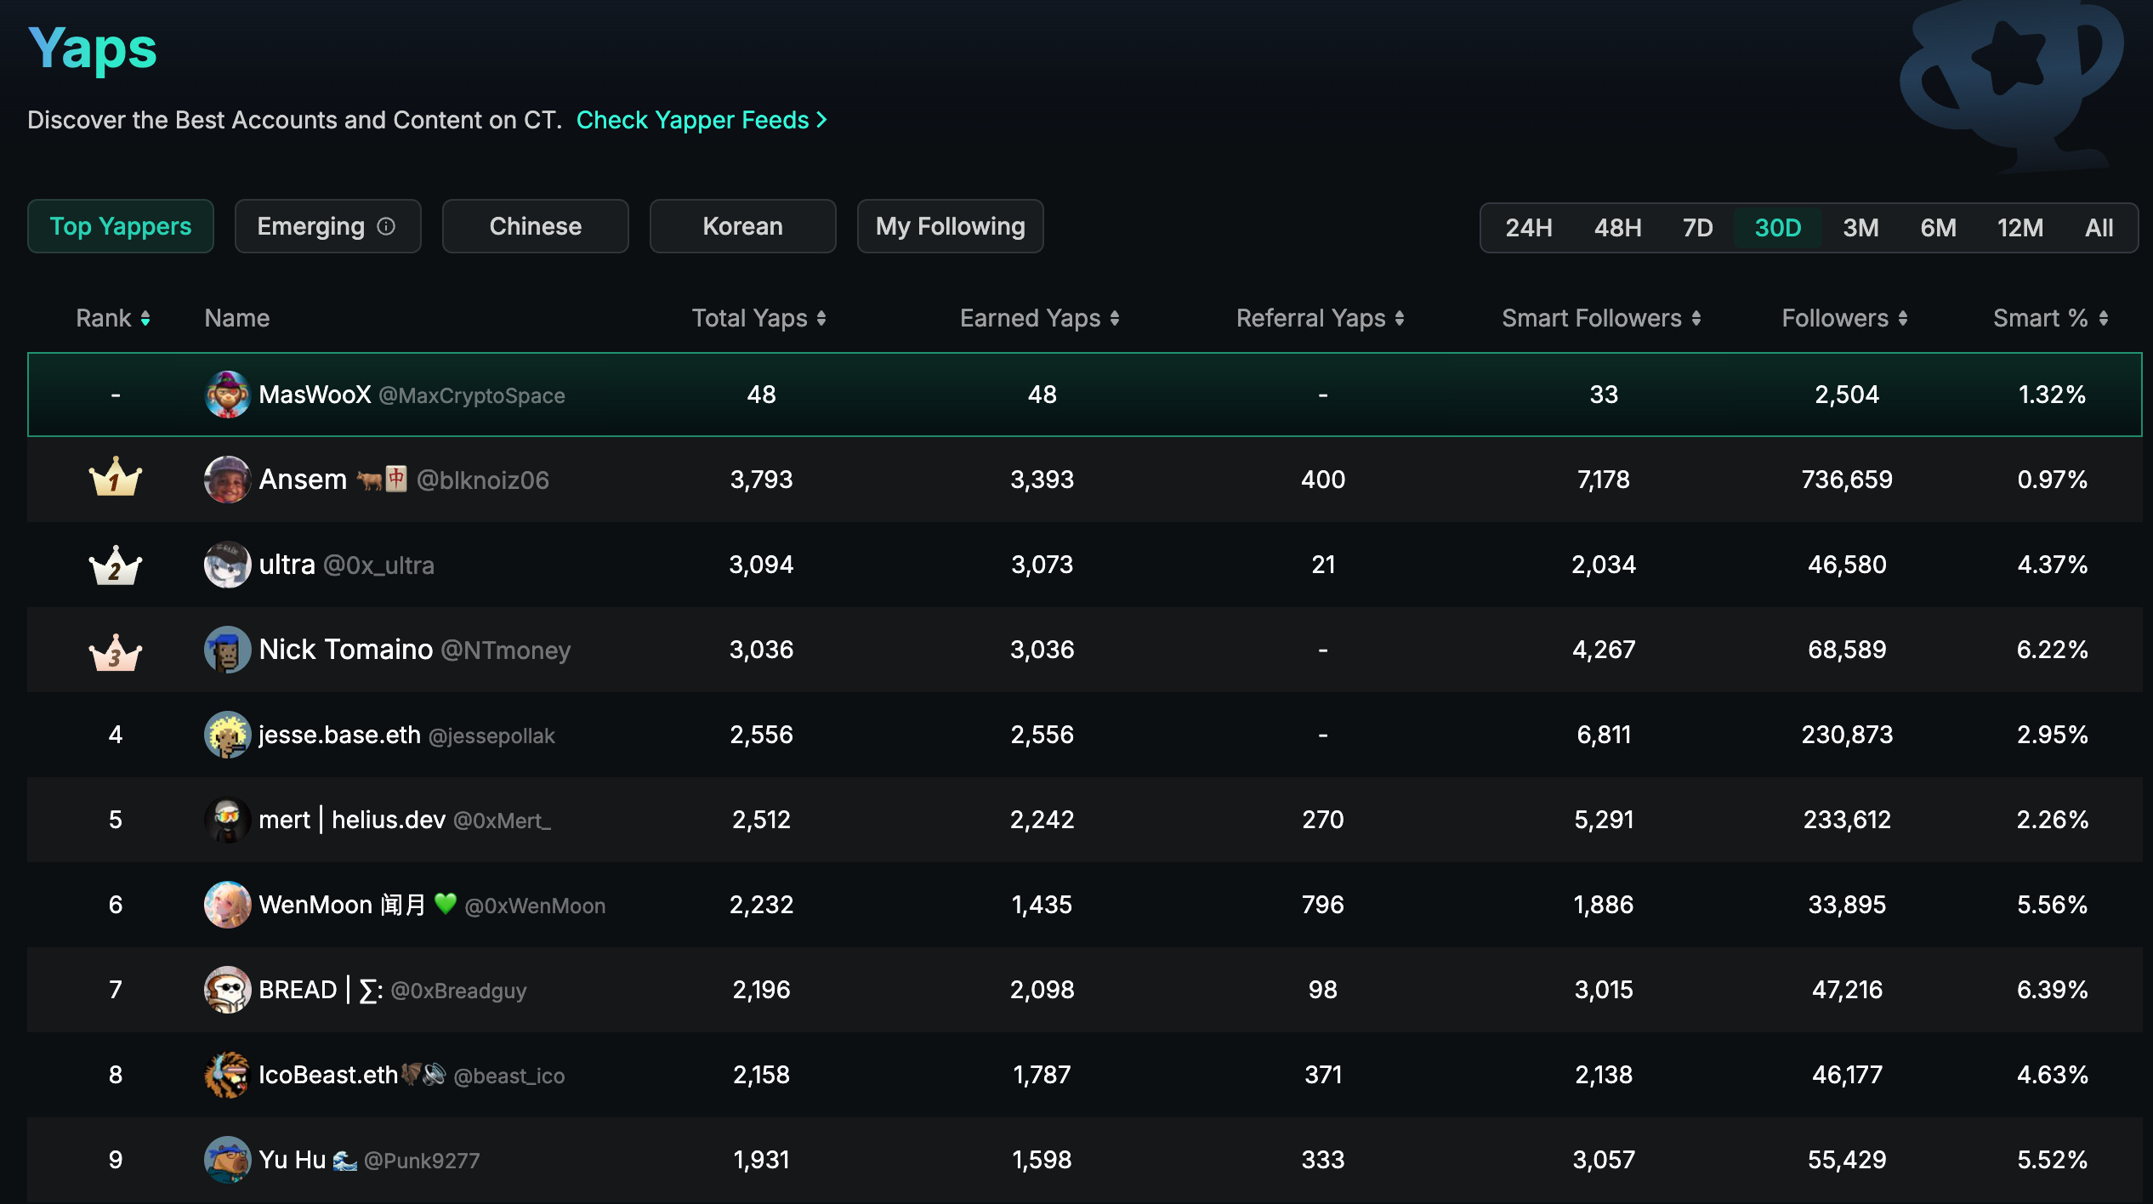Image resolution: width=2153 pixels, height=1204 pixels.
Task: Sort by Smart Followers column arrows
Action: (1696, 318)
